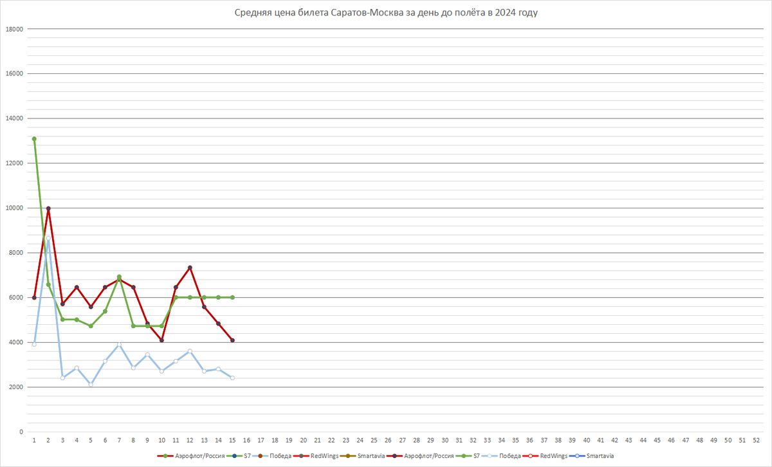Click the y-axis label 18000
772x467 pixels.
coord(14,29)
